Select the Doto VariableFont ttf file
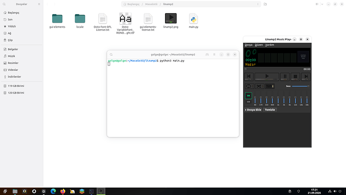Image resolution: width=346 pixels, height=195 pixels. pos(125,23)
